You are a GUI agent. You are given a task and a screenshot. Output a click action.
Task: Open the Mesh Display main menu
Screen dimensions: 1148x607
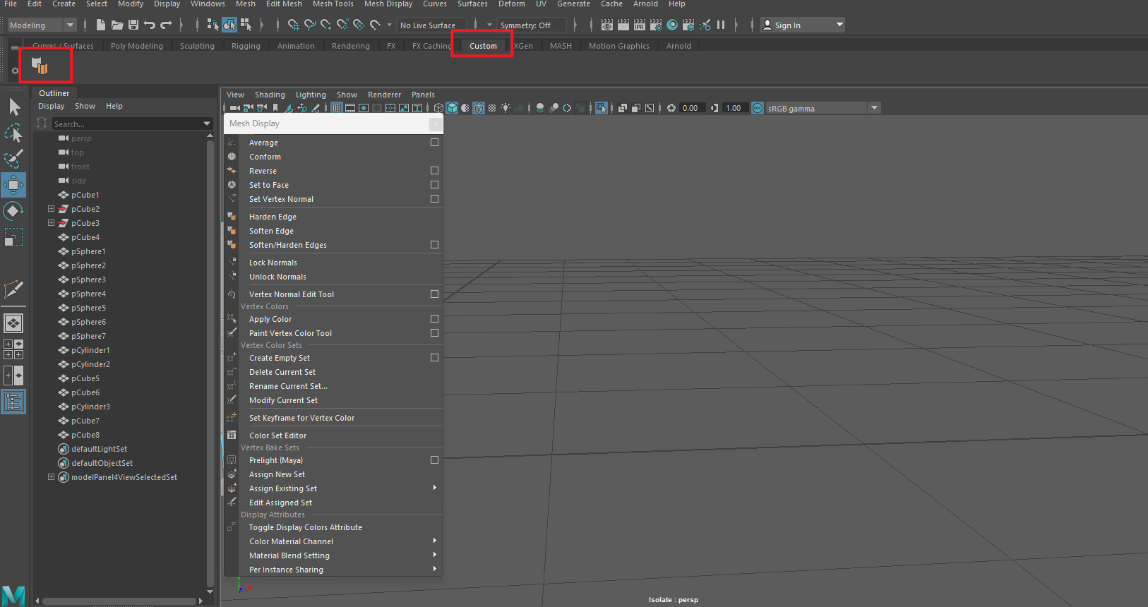388,4
